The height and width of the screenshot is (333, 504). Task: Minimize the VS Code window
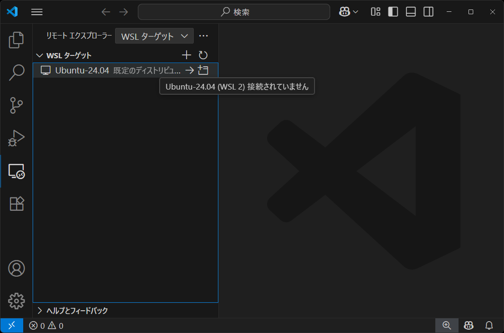(x=450, y=12)
